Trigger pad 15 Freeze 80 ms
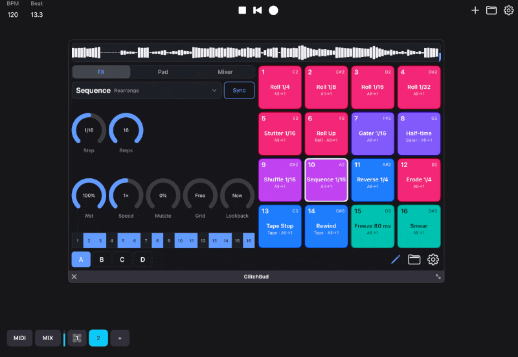 [x=373, y=226]
